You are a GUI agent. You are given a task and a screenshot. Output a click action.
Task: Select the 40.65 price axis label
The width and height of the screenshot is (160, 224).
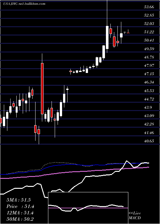[149, 141]
